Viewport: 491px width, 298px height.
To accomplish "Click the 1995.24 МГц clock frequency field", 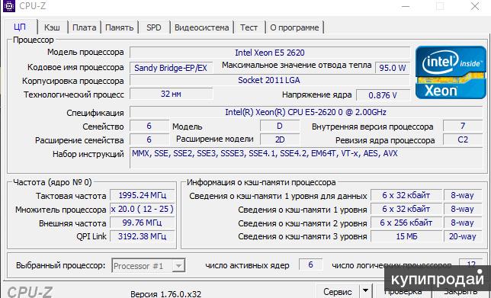I will point(142,195).
